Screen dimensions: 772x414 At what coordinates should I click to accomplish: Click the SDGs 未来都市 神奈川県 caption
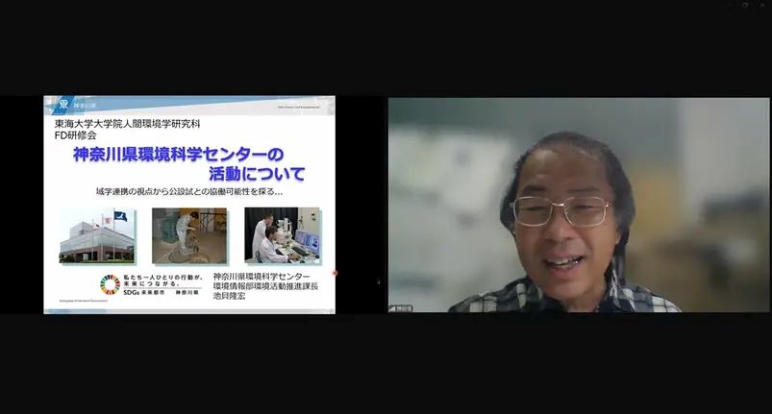point(161,292)
